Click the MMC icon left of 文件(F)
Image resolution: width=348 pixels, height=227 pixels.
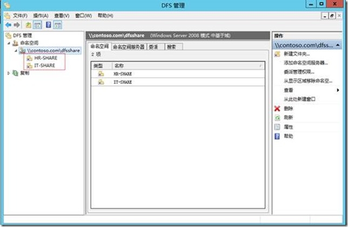click(x=8, y=16)
